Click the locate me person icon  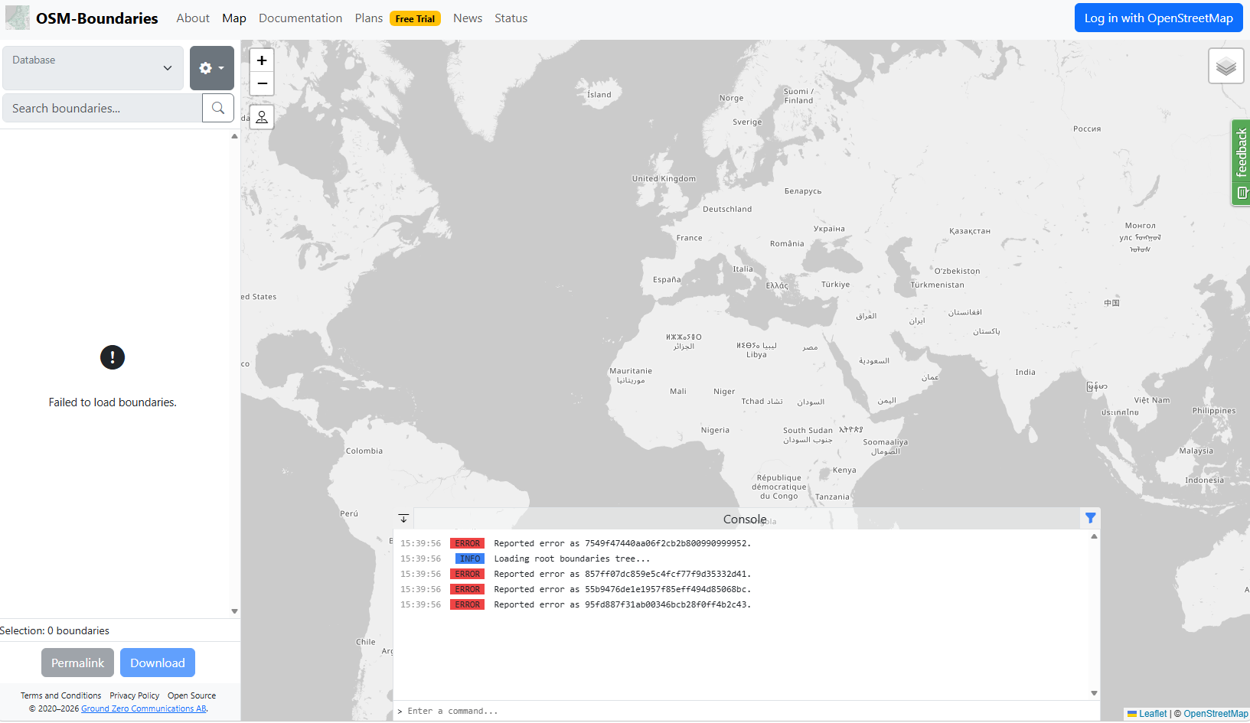[262, 117]
